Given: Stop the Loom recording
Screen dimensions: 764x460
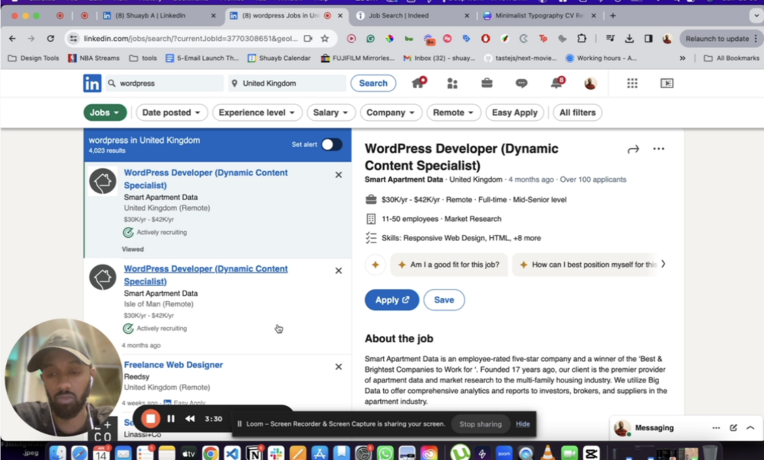Looking at the screenshot, I should [151, 419].
